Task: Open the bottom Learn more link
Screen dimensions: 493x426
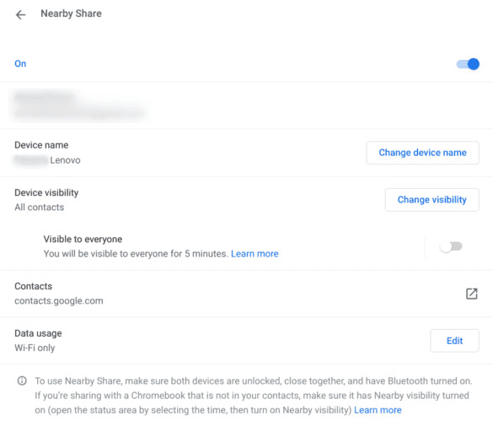Action: (x=378, y=410)
